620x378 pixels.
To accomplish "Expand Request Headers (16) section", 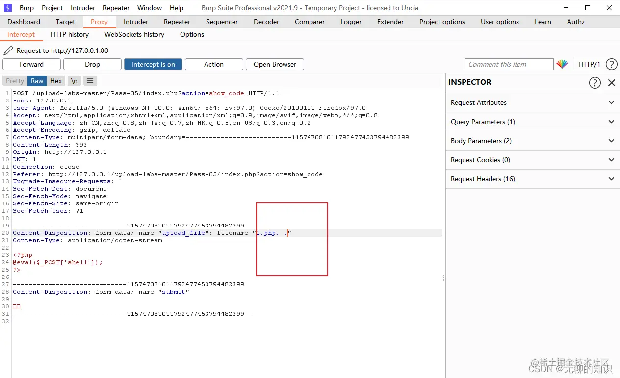I will 532,179.
